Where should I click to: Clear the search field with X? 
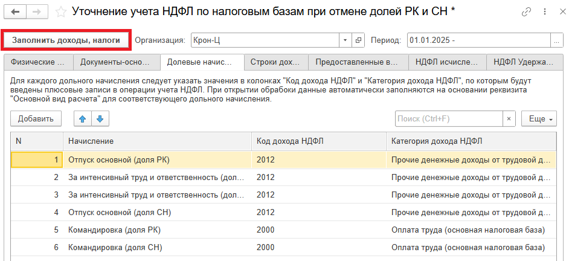[509, 119]
